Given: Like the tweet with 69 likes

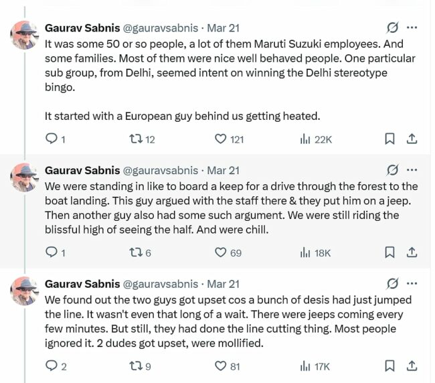Looking at the screenshot, I should click(221, 252).
